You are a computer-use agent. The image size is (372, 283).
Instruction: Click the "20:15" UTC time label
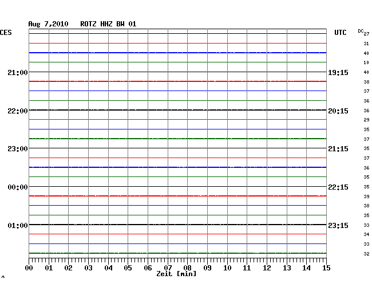[338, 111]
